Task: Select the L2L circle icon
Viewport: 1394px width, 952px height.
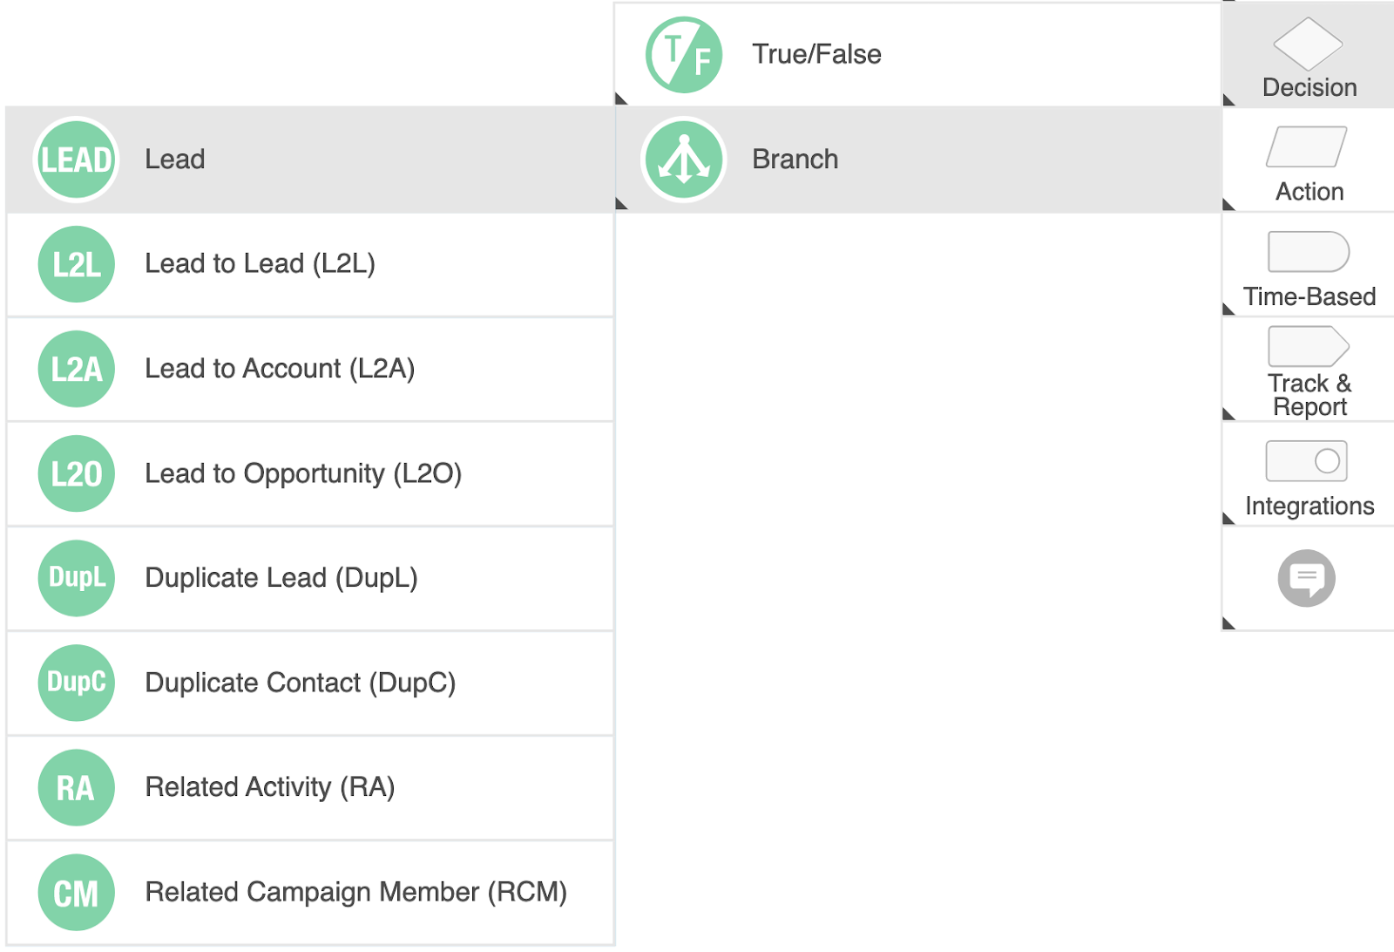Action: [76, 264]
